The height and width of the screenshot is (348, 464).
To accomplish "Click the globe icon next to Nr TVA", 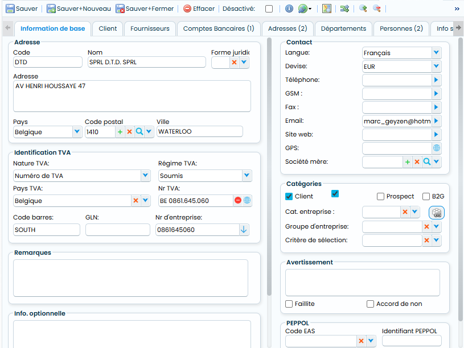I will 247,201.
